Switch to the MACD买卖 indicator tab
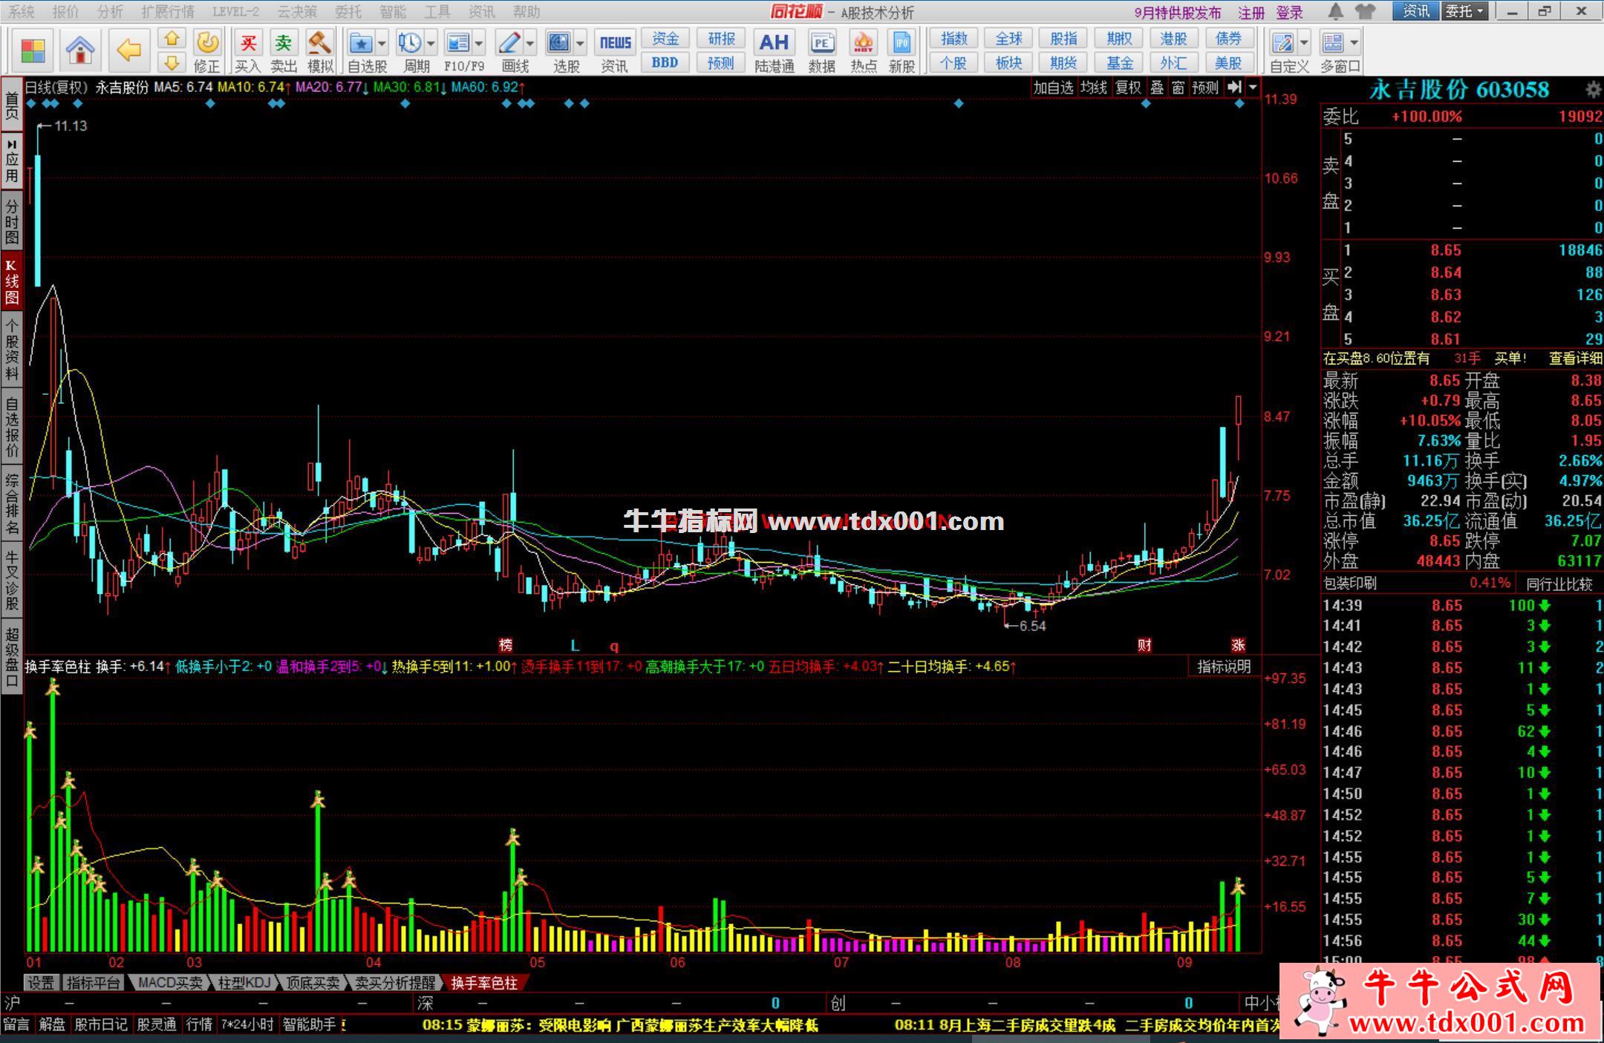This screenshot has width=1604, height=1043. (x=170, y=982)
